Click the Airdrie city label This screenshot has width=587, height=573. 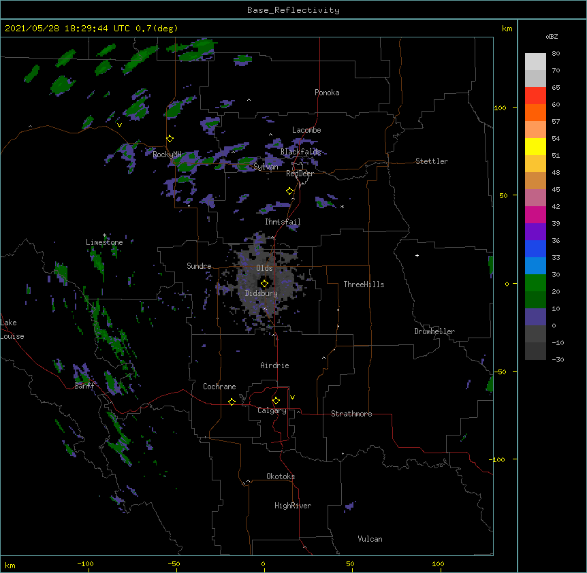click(x=274, y=365)
